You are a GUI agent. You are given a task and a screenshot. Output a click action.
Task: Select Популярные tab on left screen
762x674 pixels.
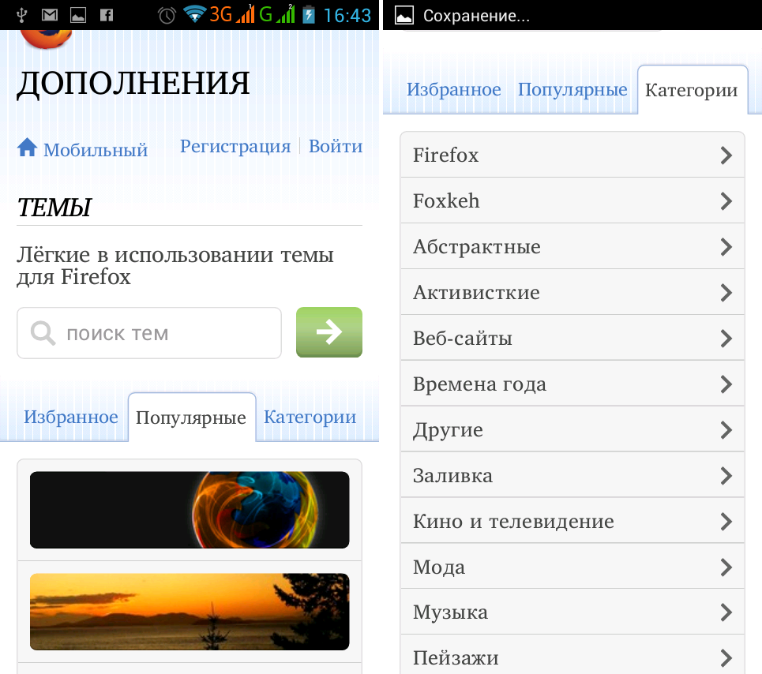pos(191,418)
